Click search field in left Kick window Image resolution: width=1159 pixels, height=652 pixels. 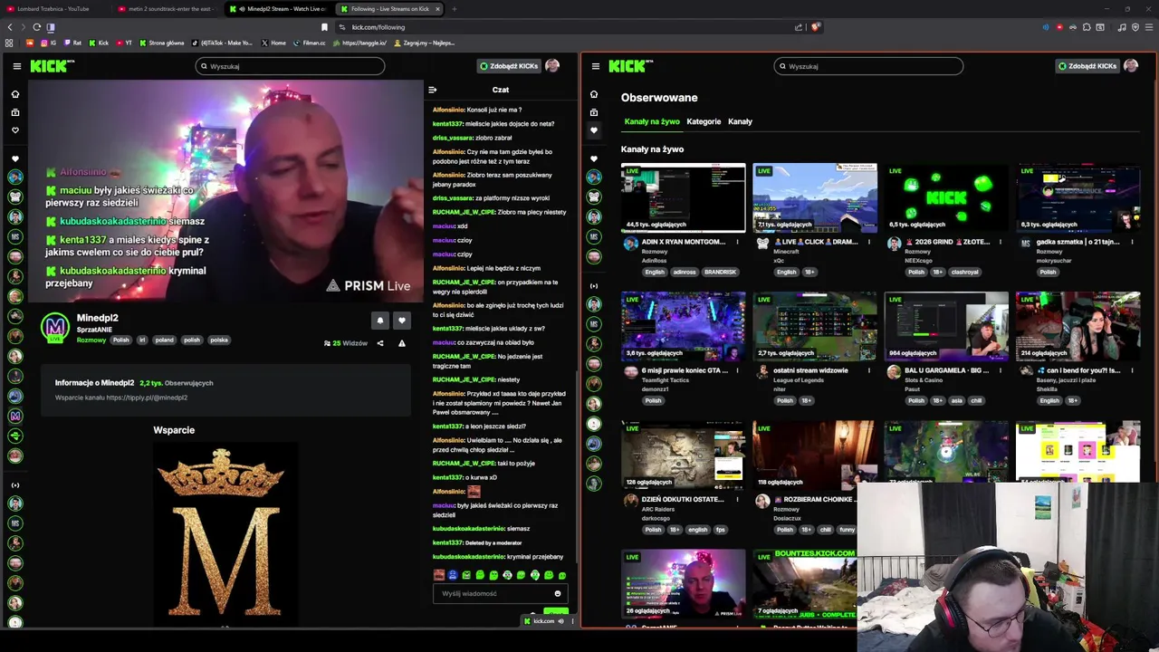coord(290,66)
